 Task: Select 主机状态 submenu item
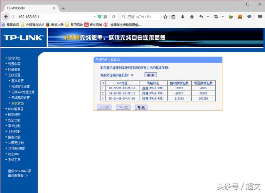(17, 103)
